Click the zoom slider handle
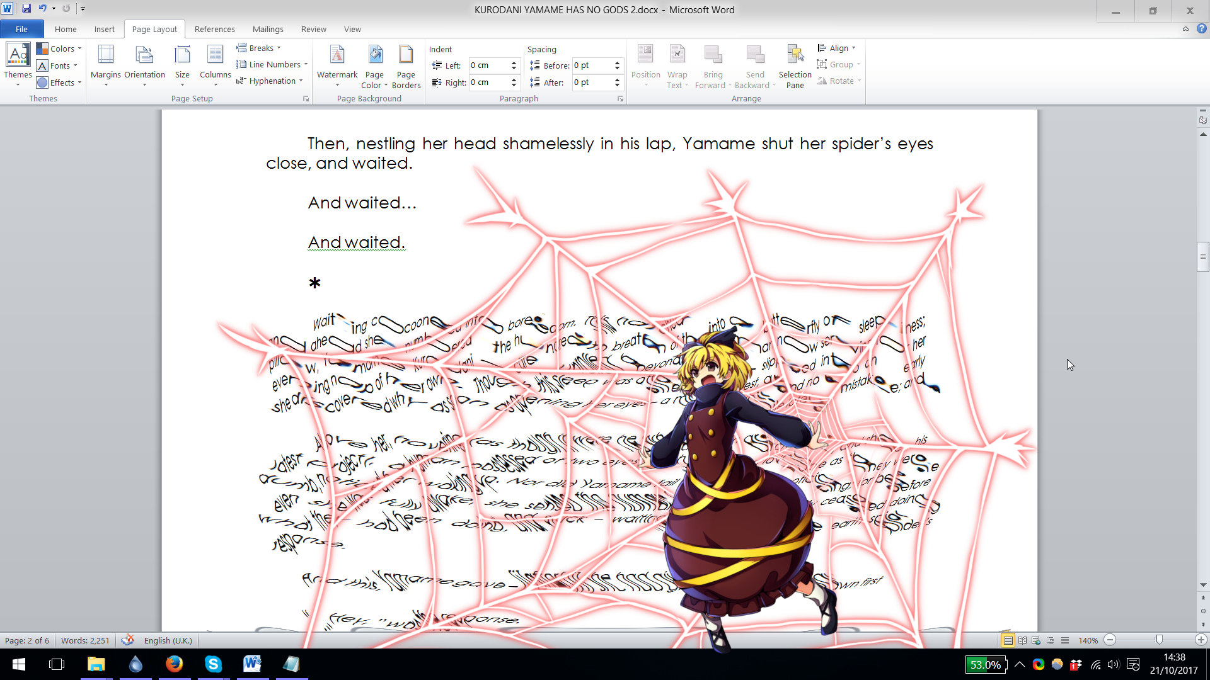The width and height of the screenshot is (1210, 680). tap(1159, 640)
